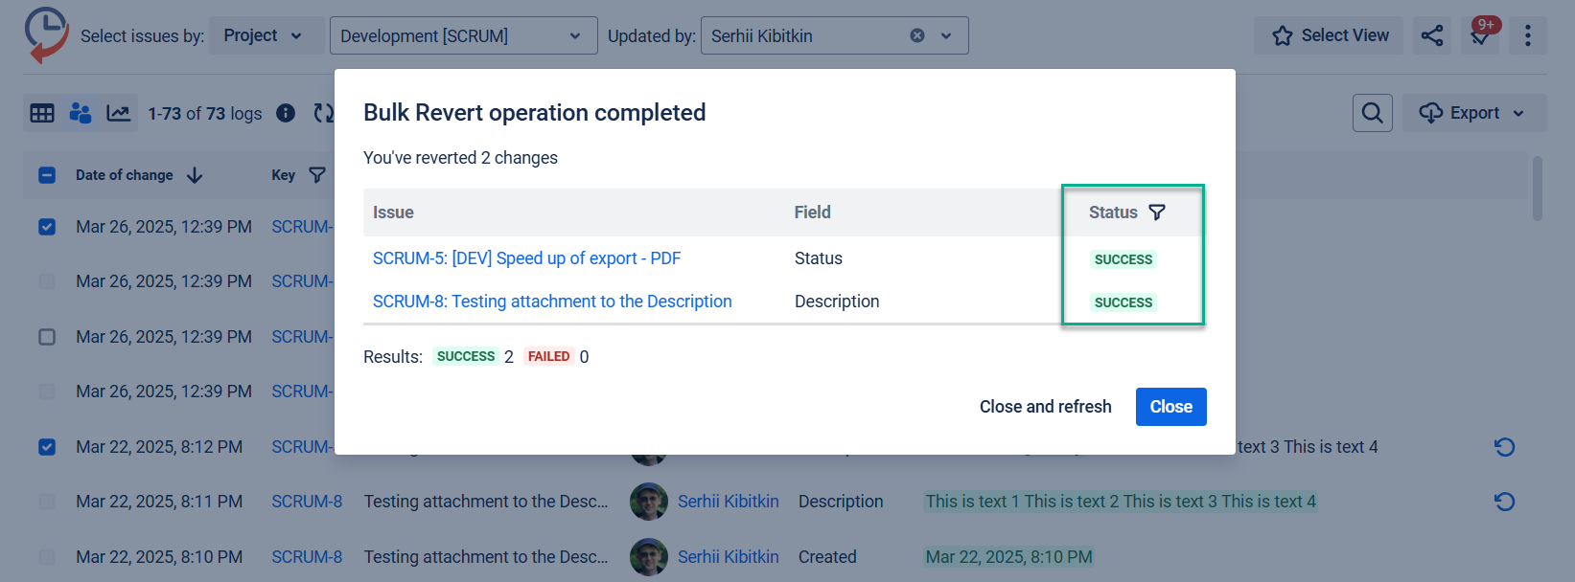Uncheck the first Mar 26 row checkbox
Image resolution: width=1575 pixels, height=582 pixels.
coord(47,227)
